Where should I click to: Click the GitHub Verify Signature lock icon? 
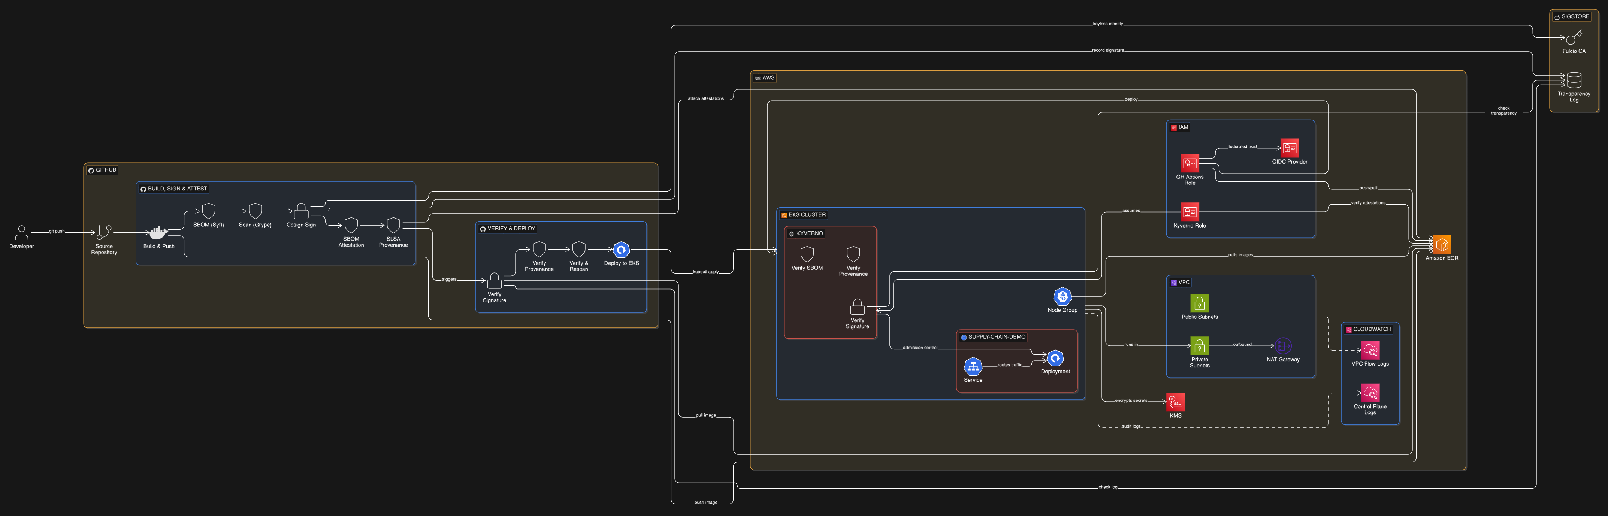[x=495, y=280]
